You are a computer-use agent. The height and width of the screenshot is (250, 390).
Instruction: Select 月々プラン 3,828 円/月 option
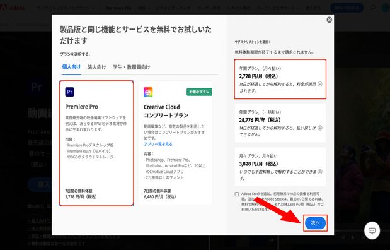pos(280,167)
